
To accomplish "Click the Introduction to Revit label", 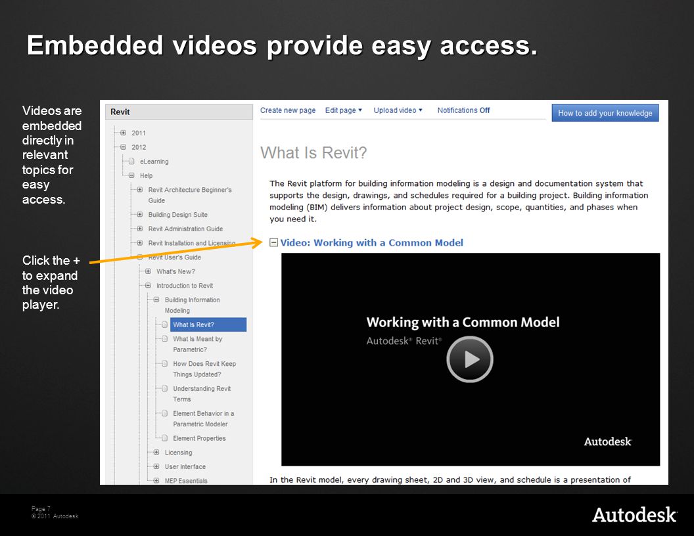I will tap(185, 286).
